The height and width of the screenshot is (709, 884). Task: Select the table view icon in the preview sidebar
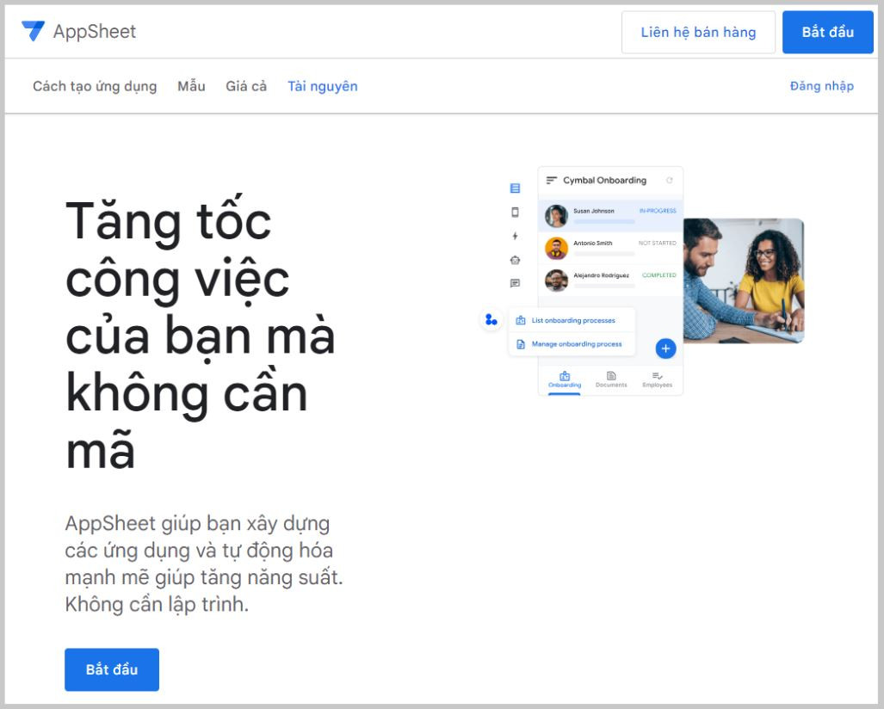tap(515, 188)
